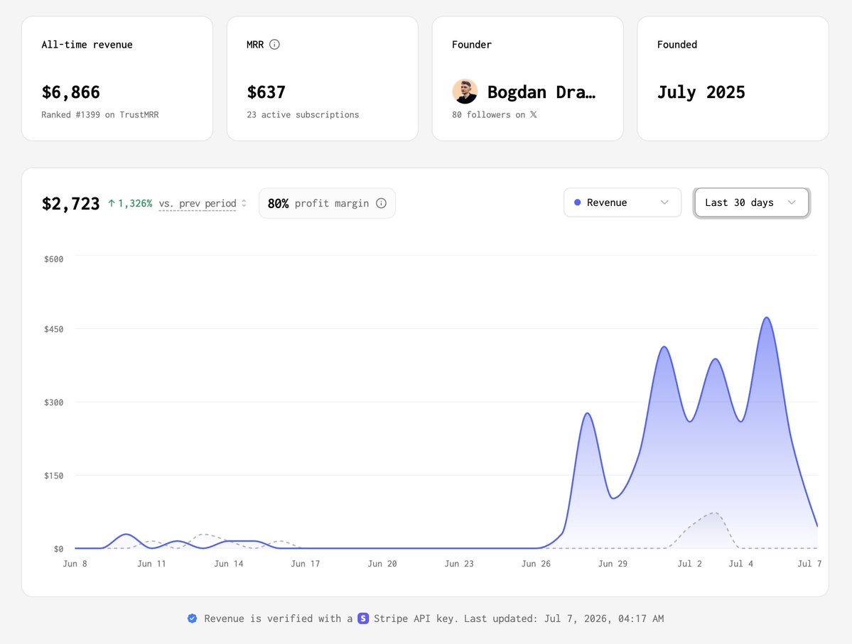Click the highest revenue peak on chart
This screenshot has width=852, height=644.
coord(767,317)
